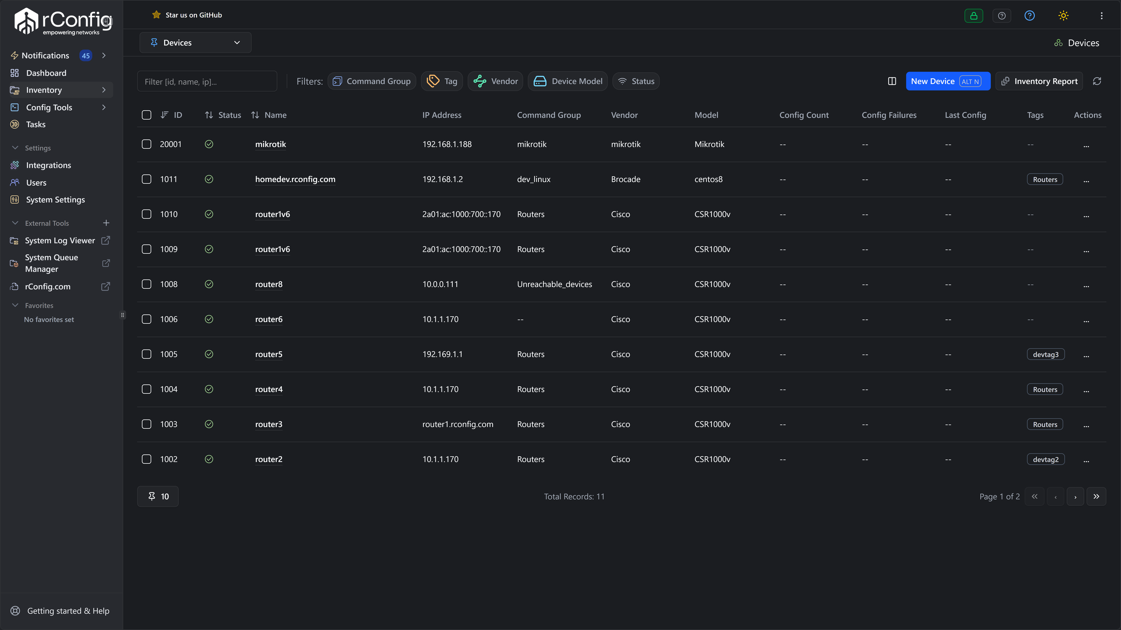Screen dimensions: 1121x630
Task: Focus the Filter id, name, ip field
Action: tap(207, 81)
